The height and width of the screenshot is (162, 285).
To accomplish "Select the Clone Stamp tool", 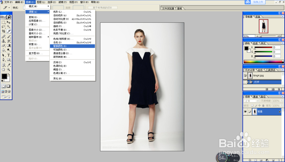I will tap(3, 41).
